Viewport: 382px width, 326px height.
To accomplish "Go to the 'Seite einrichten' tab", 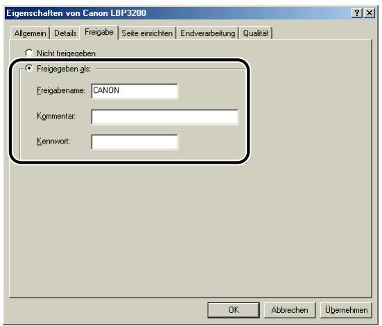I will (x=147, y=33).
